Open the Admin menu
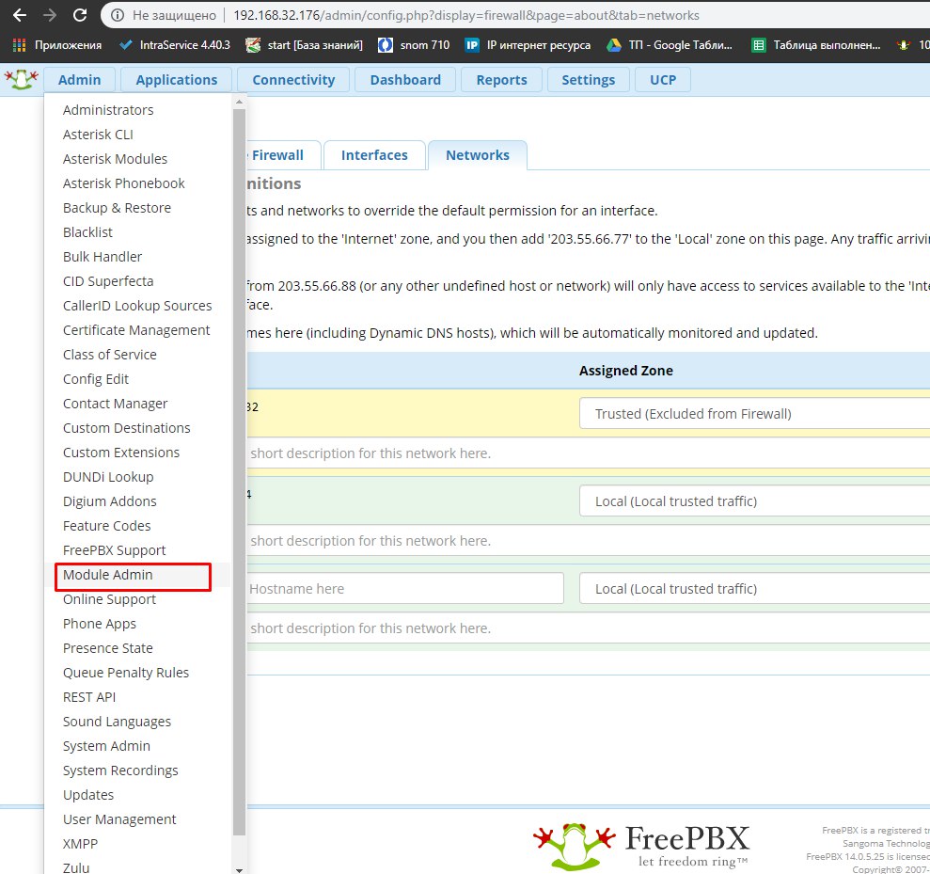Viewport: 930px width, 874px height. [80, 80]
